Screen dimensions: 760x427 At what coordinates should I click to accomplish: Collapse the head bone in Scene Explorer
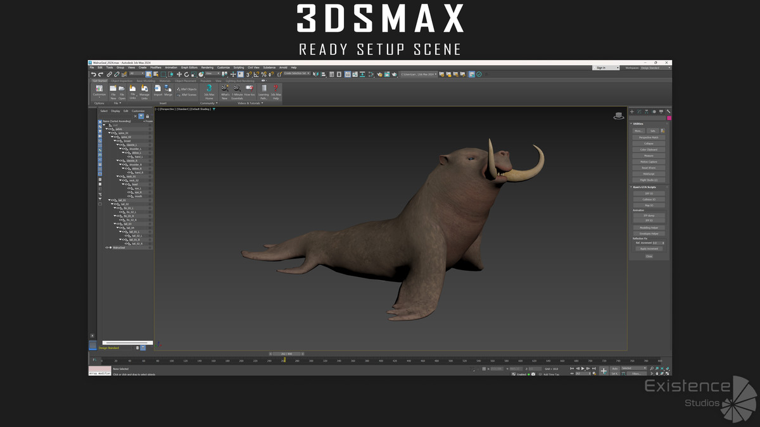123,183
